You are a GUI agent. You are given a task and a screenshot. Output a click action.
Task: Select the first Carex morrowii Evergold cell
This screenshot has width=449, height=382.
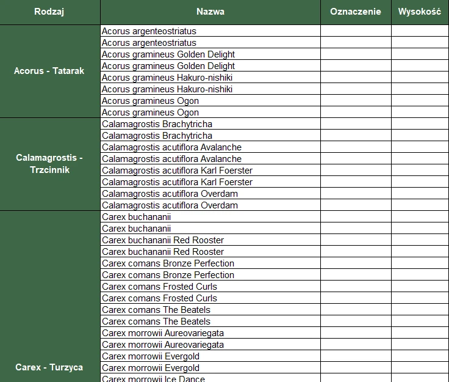pyautogui.click(x=210, y=356)
